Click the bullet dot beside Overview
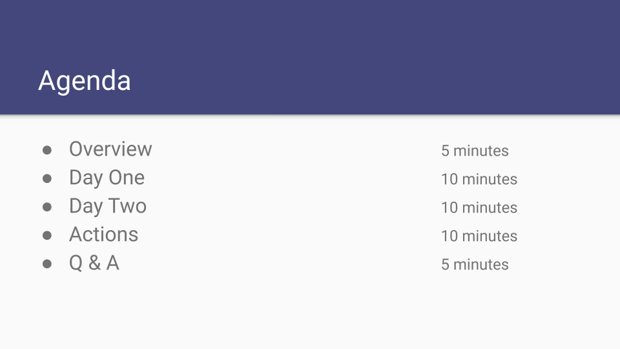Image resolution: width=620 pixels, height=349 pixels. click(47, 150)
